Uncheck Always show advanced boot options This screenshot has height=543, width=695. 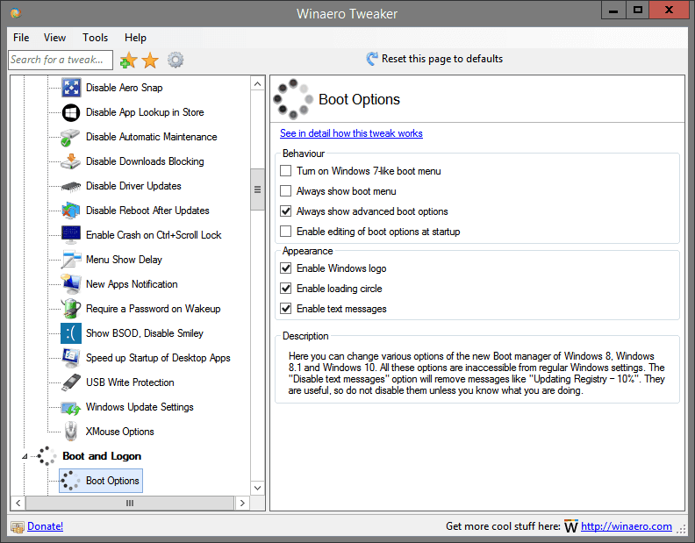(x=286, y=211)
